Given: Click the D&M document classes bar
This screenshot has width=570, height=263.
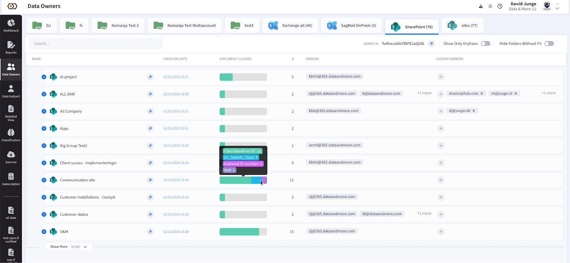Looking at the screenshot, I should click(x=243, y=232).
